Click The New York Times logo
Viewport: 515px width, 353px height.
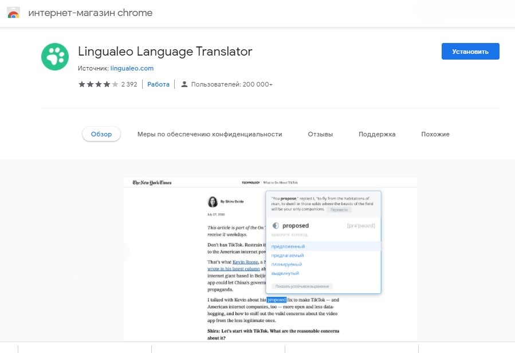pos(152,183)
